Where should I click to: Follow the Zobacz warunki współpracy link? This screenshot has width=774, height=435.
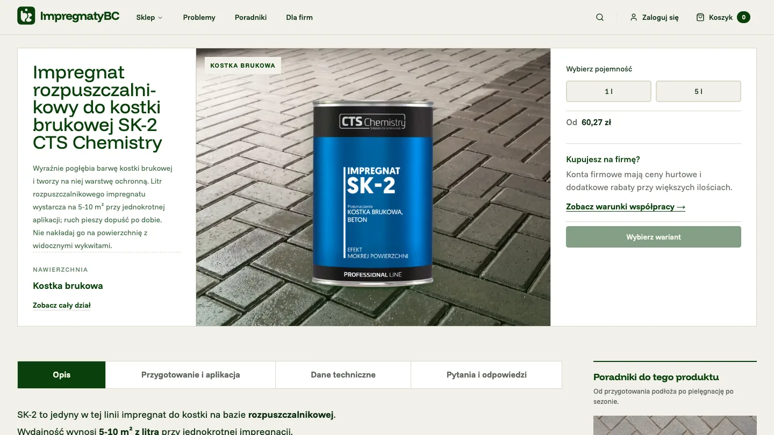(x=626, y=207)
